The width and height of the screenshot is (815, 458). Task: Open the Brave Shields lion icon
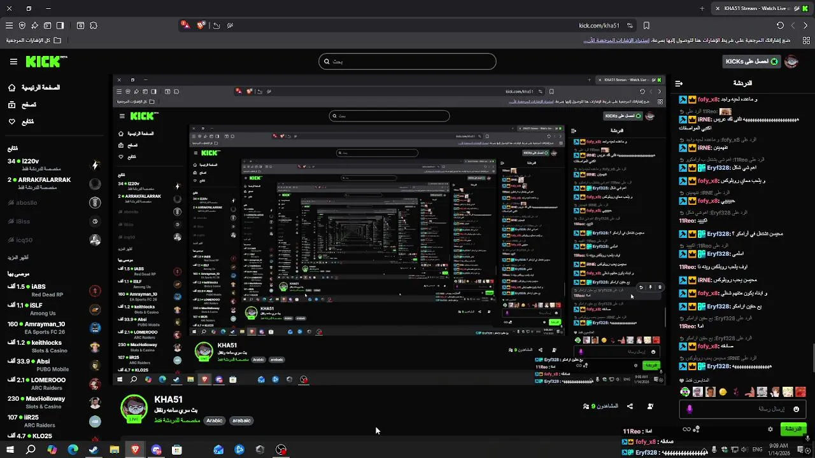click(202, 25)
